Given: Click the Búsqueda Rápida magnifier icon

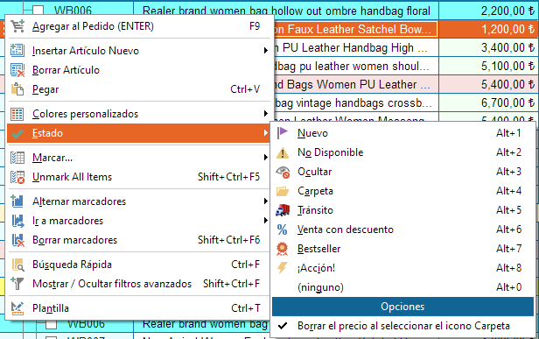Looking at the screenshot, I should tap(17, 265).
